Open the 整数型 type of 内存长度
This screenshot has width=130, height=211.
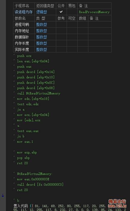[45, 43]
